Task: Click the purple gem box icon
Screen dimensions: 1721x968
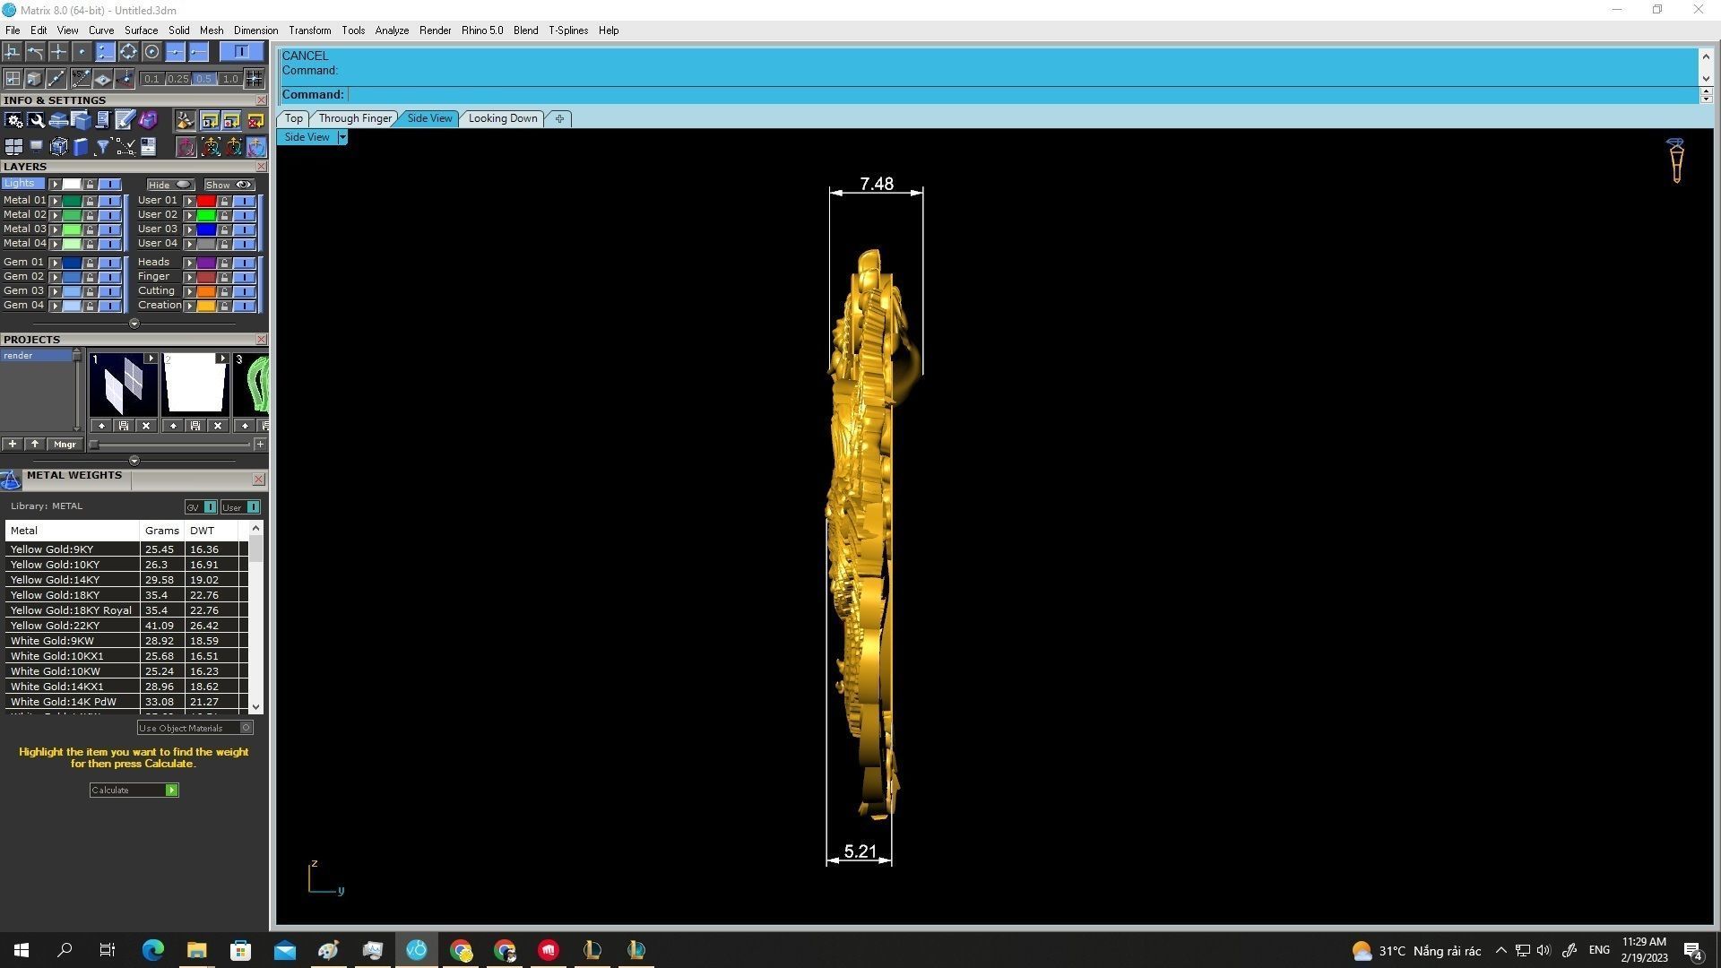Action: (148, 120)
